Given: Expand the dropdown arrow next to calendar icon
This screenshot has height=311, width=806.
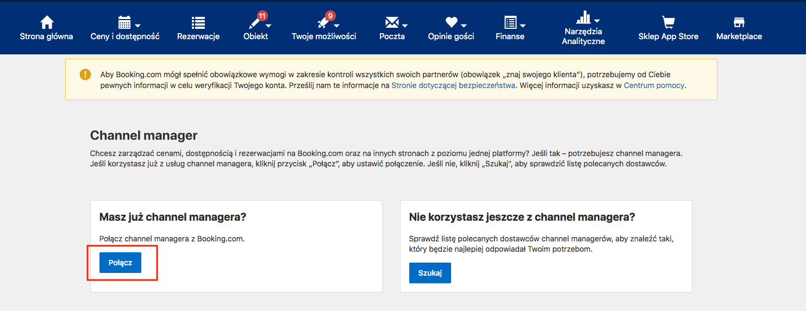Looking at the screenshot, I should [138, 26].
